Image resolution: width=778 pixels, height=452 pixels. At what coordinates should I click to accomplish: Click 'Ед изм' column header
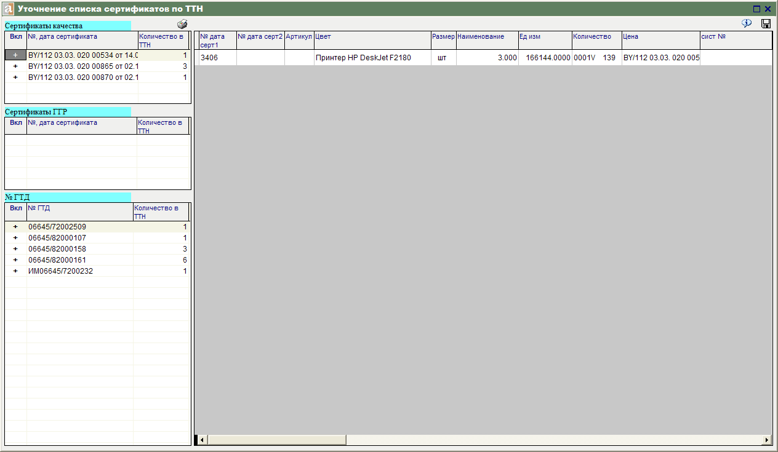click(545, 40)
